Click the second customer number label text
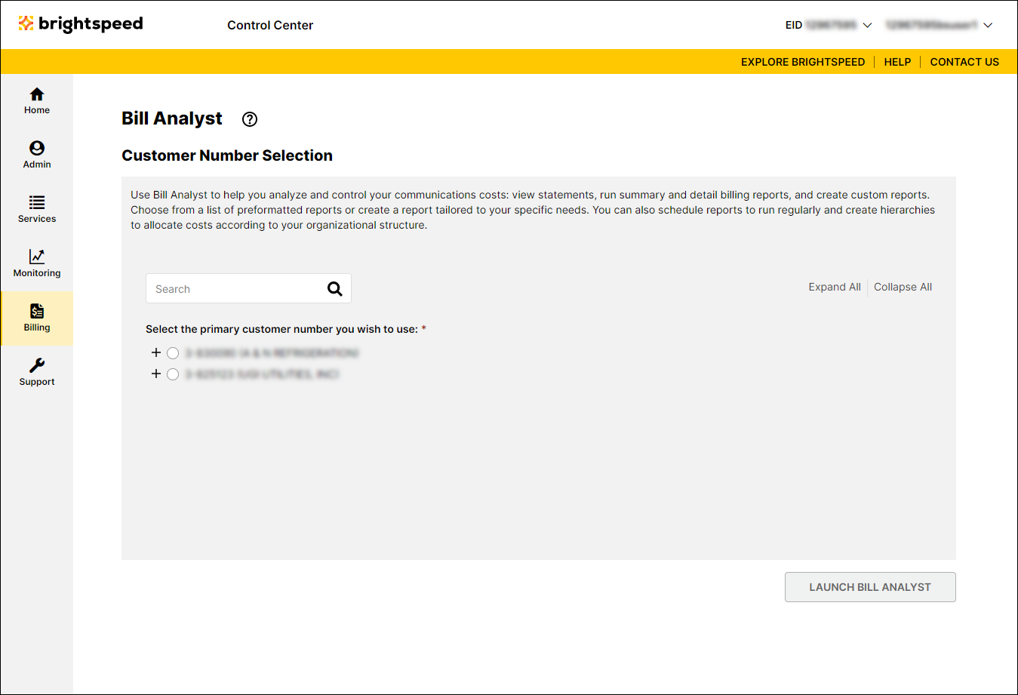 (x=262, y=374)
